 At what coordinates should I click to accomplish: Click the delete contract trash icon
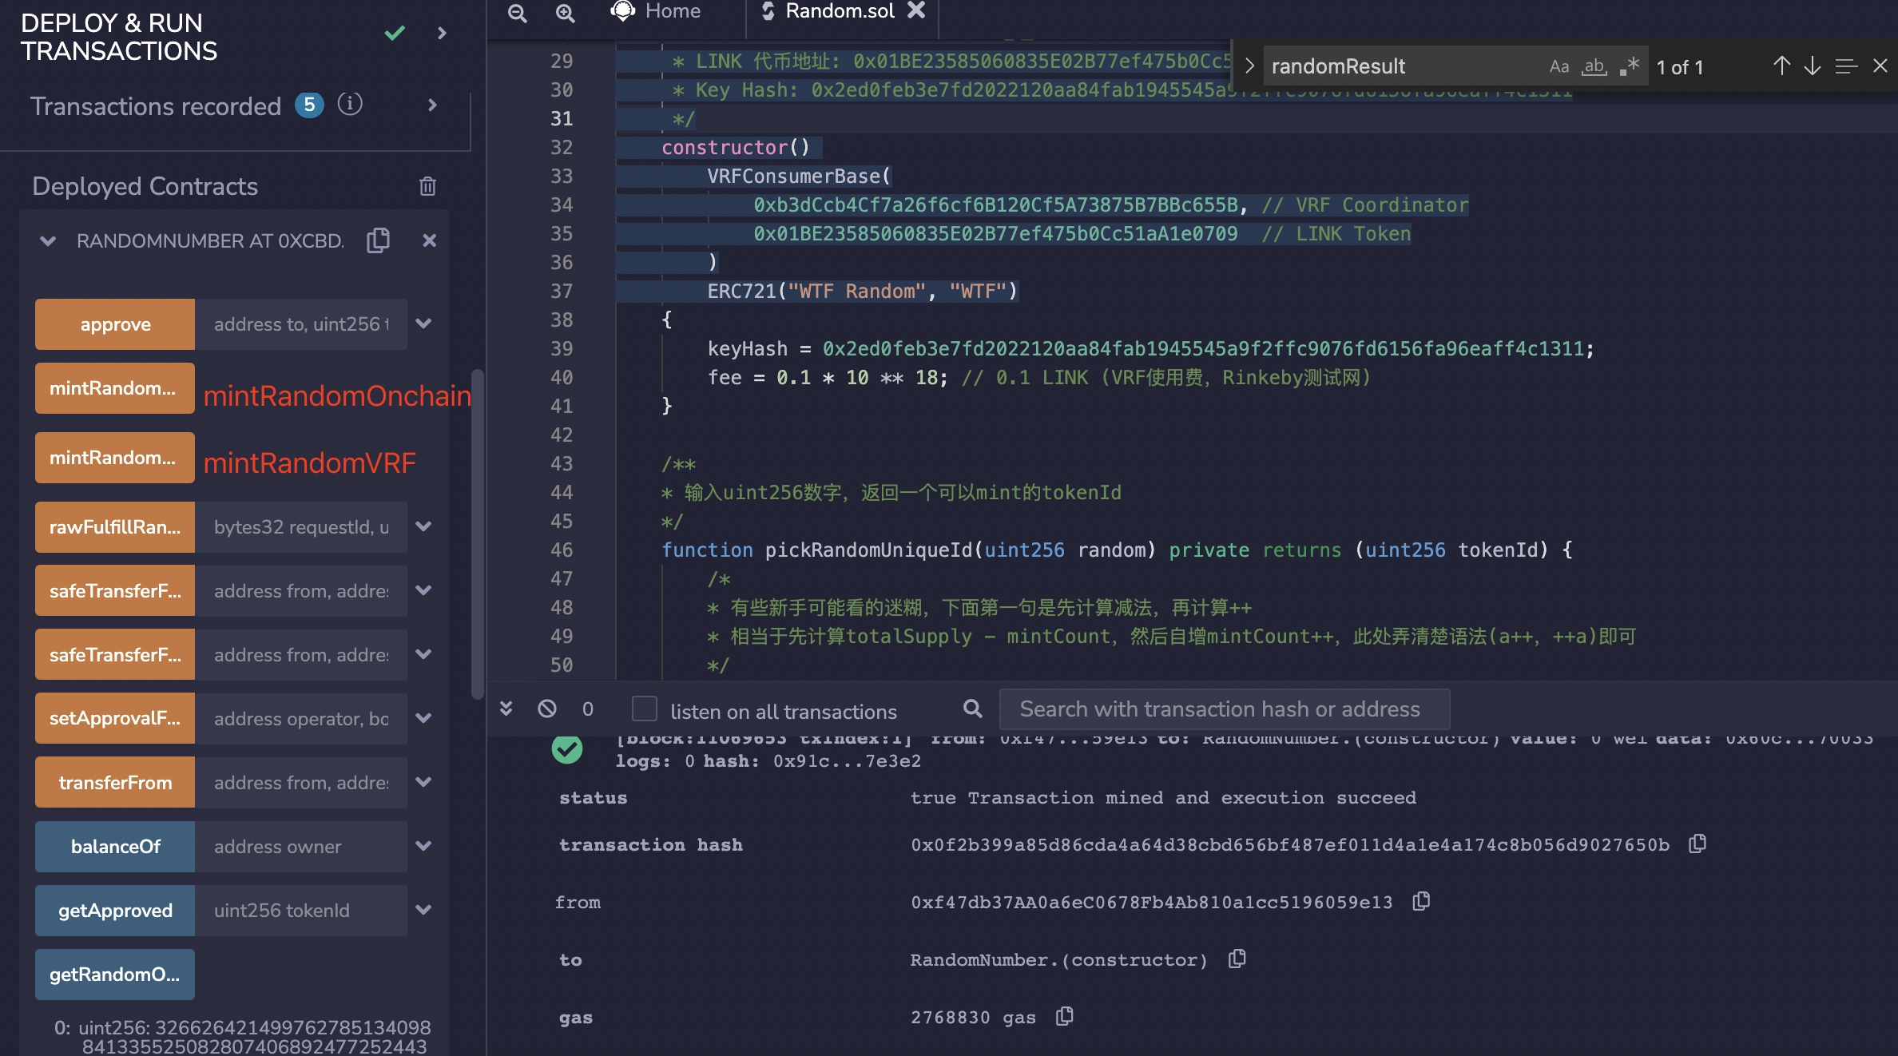(x=427, y=186)
